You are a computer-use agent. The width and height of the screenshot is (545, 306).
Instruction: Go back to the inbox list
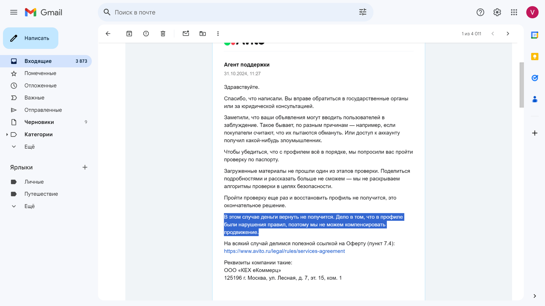(x=108, y=33)
